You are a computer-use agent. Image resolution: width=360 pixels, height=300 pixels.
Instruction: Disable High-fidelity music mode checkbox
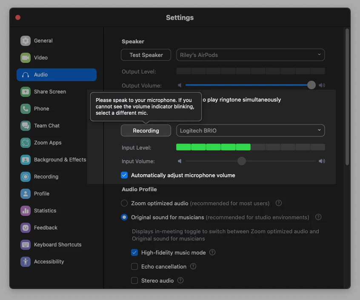coord(134,252)
